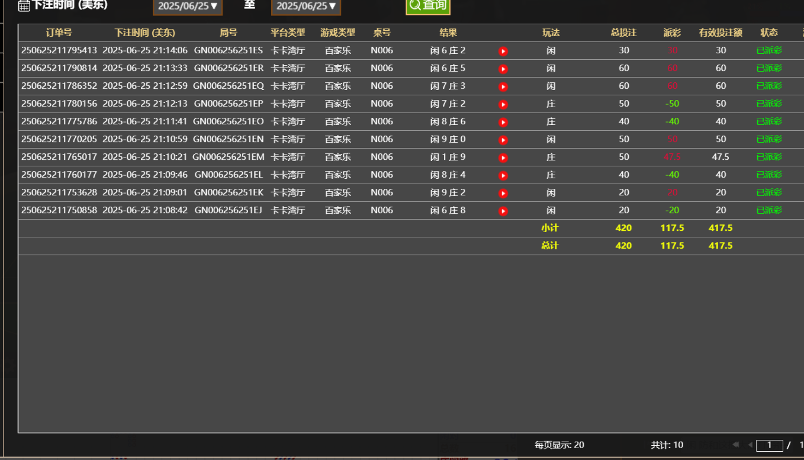Play the video replay for round GN006256251ES
804x460 pixels.
[x=503, y=51]
